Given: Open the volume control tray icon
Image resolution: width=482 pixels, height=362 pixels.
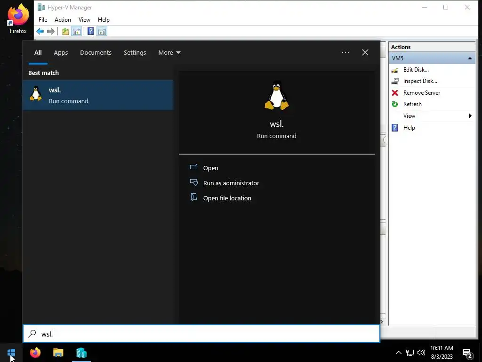Looking at the screenshot, I should 421,353.
